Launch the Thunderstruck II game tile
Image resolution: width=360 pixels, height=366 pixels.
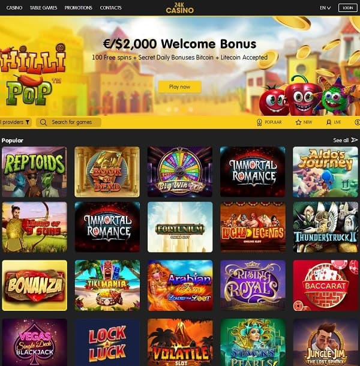click(x=325, y=227)
